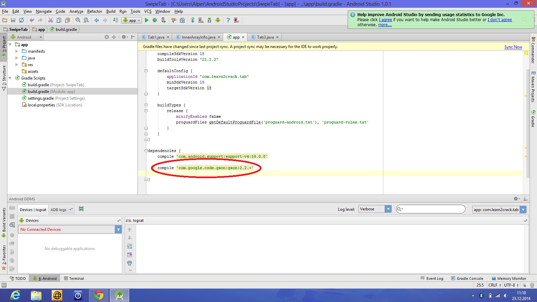Viewport: 537px width, 302px height.
Task: Click the Paste clipboard icon
Action: pos(67,20)
